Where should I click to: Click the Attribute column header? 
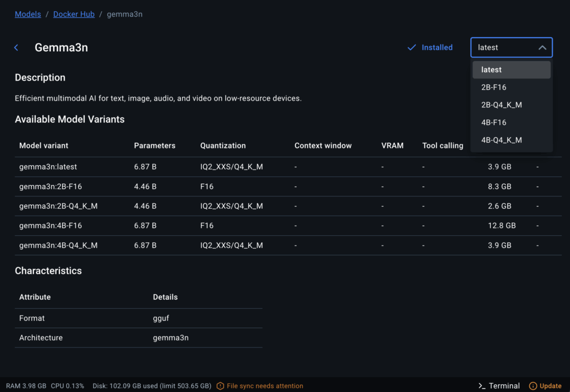35,297
